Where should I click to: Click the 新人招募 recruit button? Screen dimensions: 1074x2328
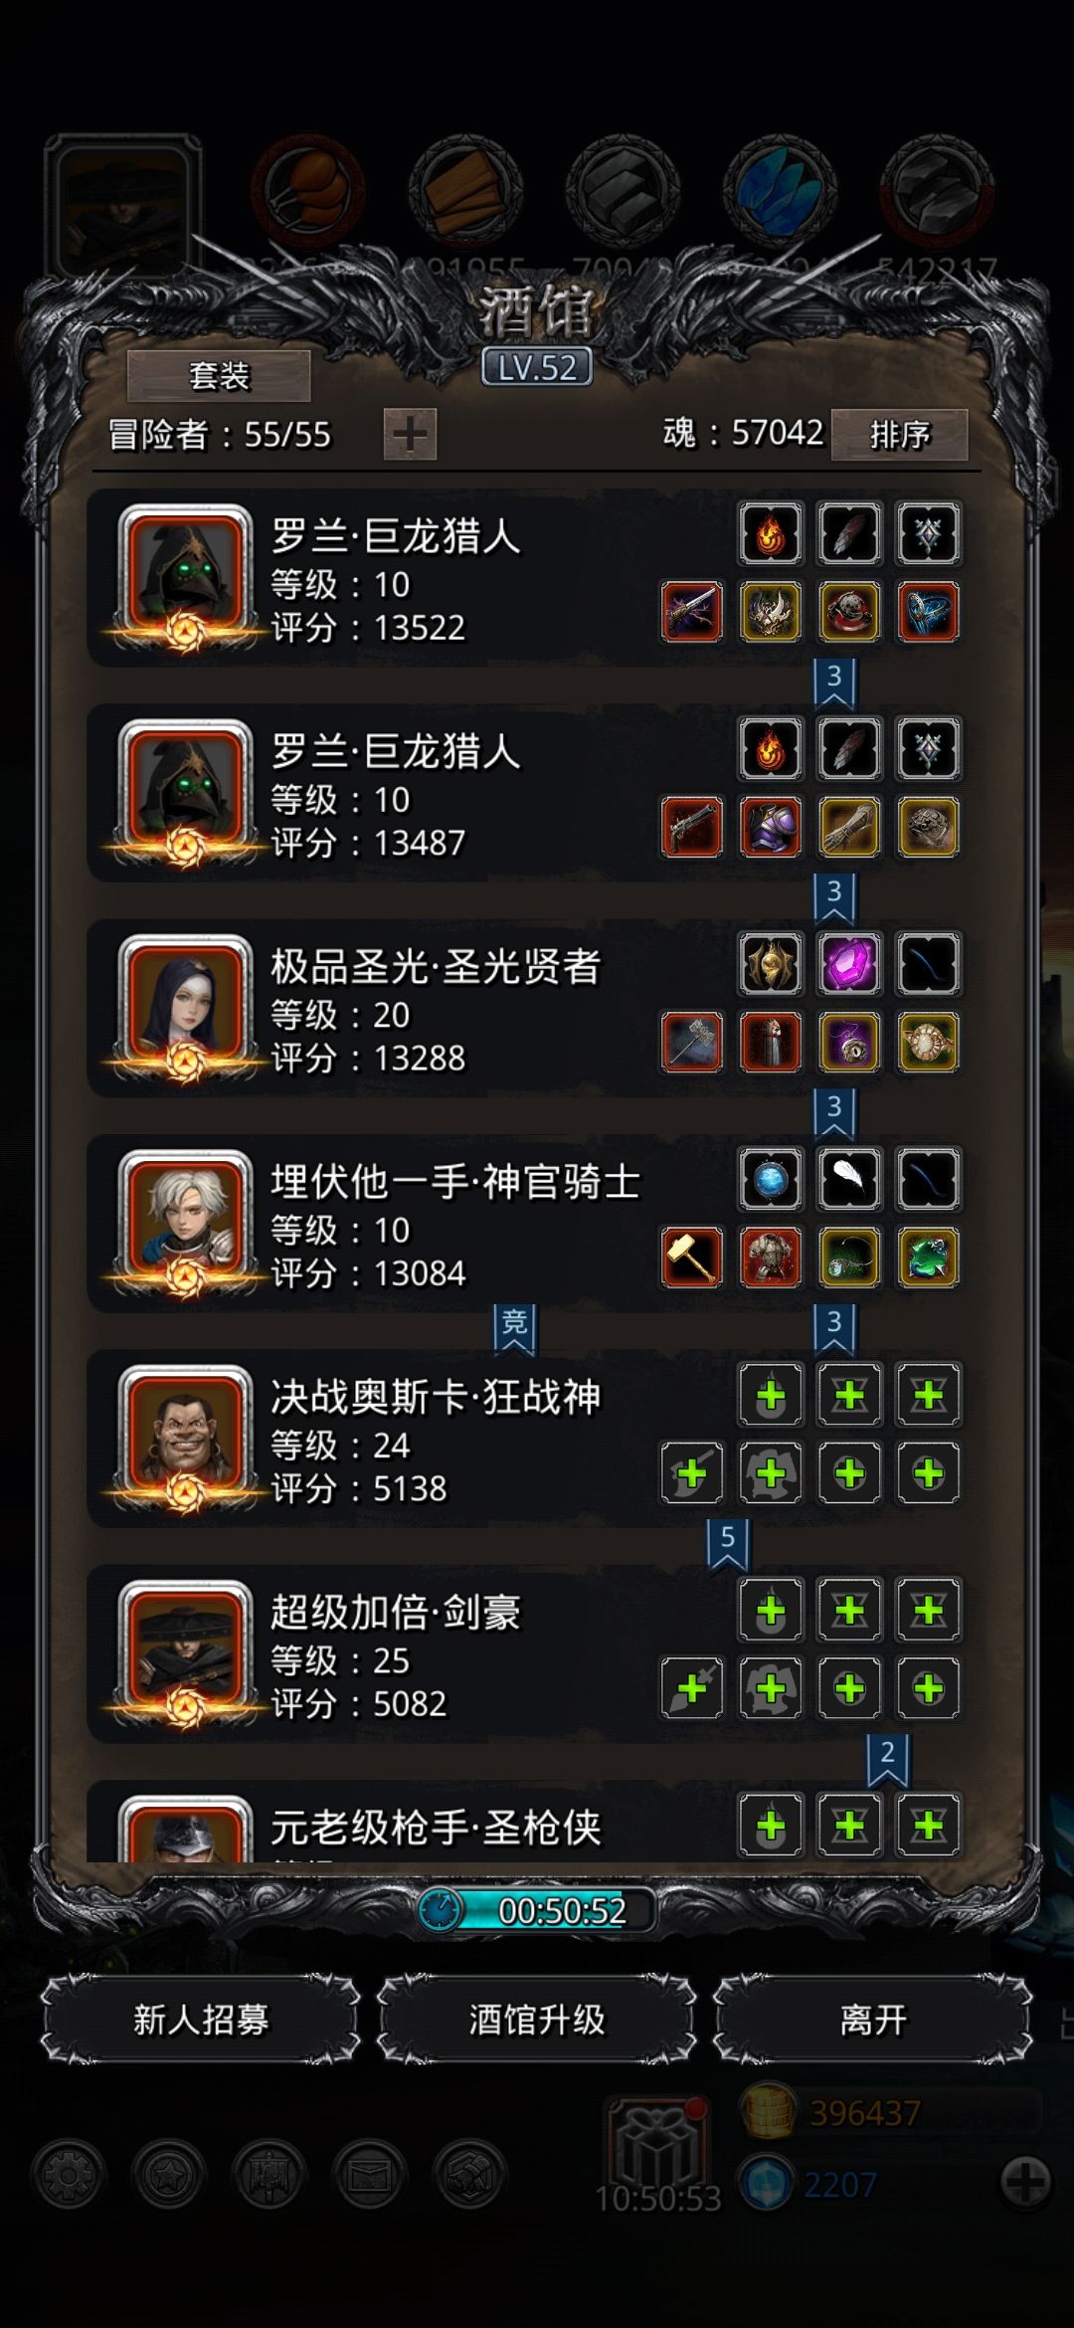point(201,2020)
